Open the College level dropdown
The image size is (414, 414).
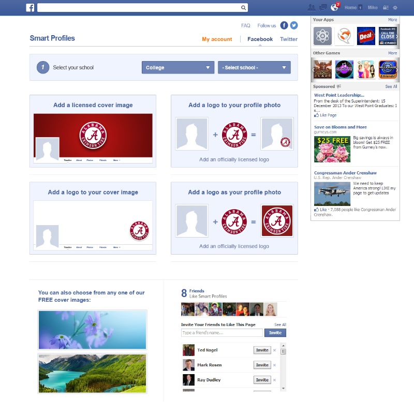[178, 67]
